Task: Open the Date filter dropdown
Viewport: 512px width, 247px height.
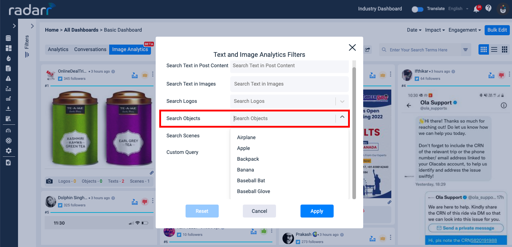Action: 413,30
